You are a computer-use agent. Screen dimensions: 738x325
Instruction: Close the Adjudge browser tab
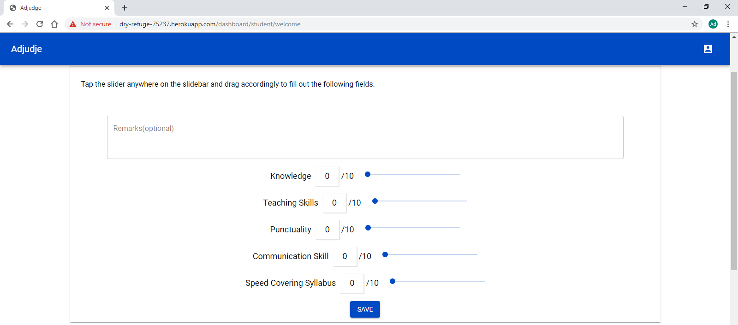107,8
